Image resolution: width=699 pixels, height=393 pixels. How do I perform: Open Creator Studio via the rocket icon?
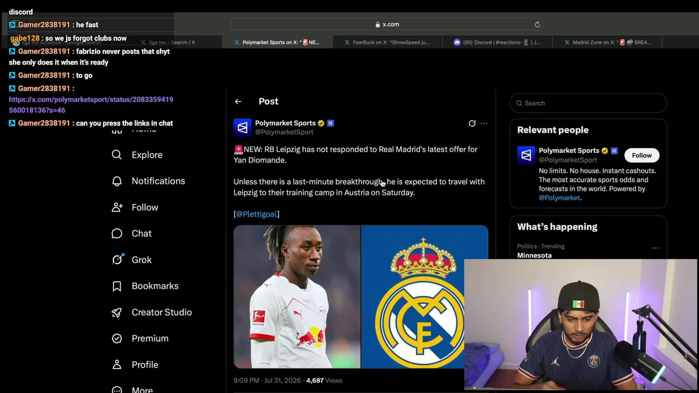coord(117,312)
